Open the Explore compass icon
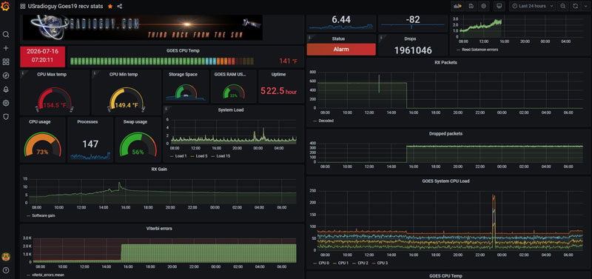592x279 pixels. 6,75
